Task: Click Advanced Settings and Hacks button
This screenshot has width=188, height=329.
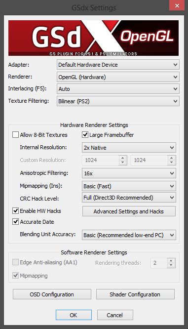Action: tap(129, 211)
